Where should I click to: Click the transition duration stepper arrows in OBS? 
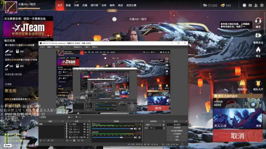[164, 128]
